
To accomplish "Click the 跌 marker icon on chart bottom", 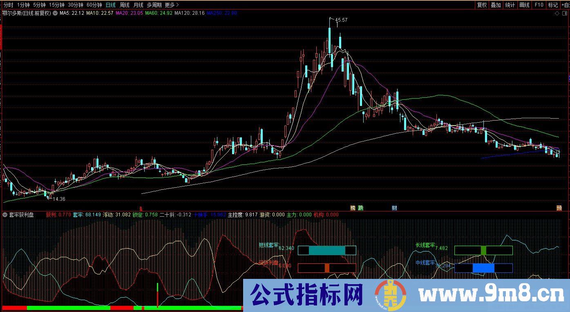I will [x=361, y=208].
